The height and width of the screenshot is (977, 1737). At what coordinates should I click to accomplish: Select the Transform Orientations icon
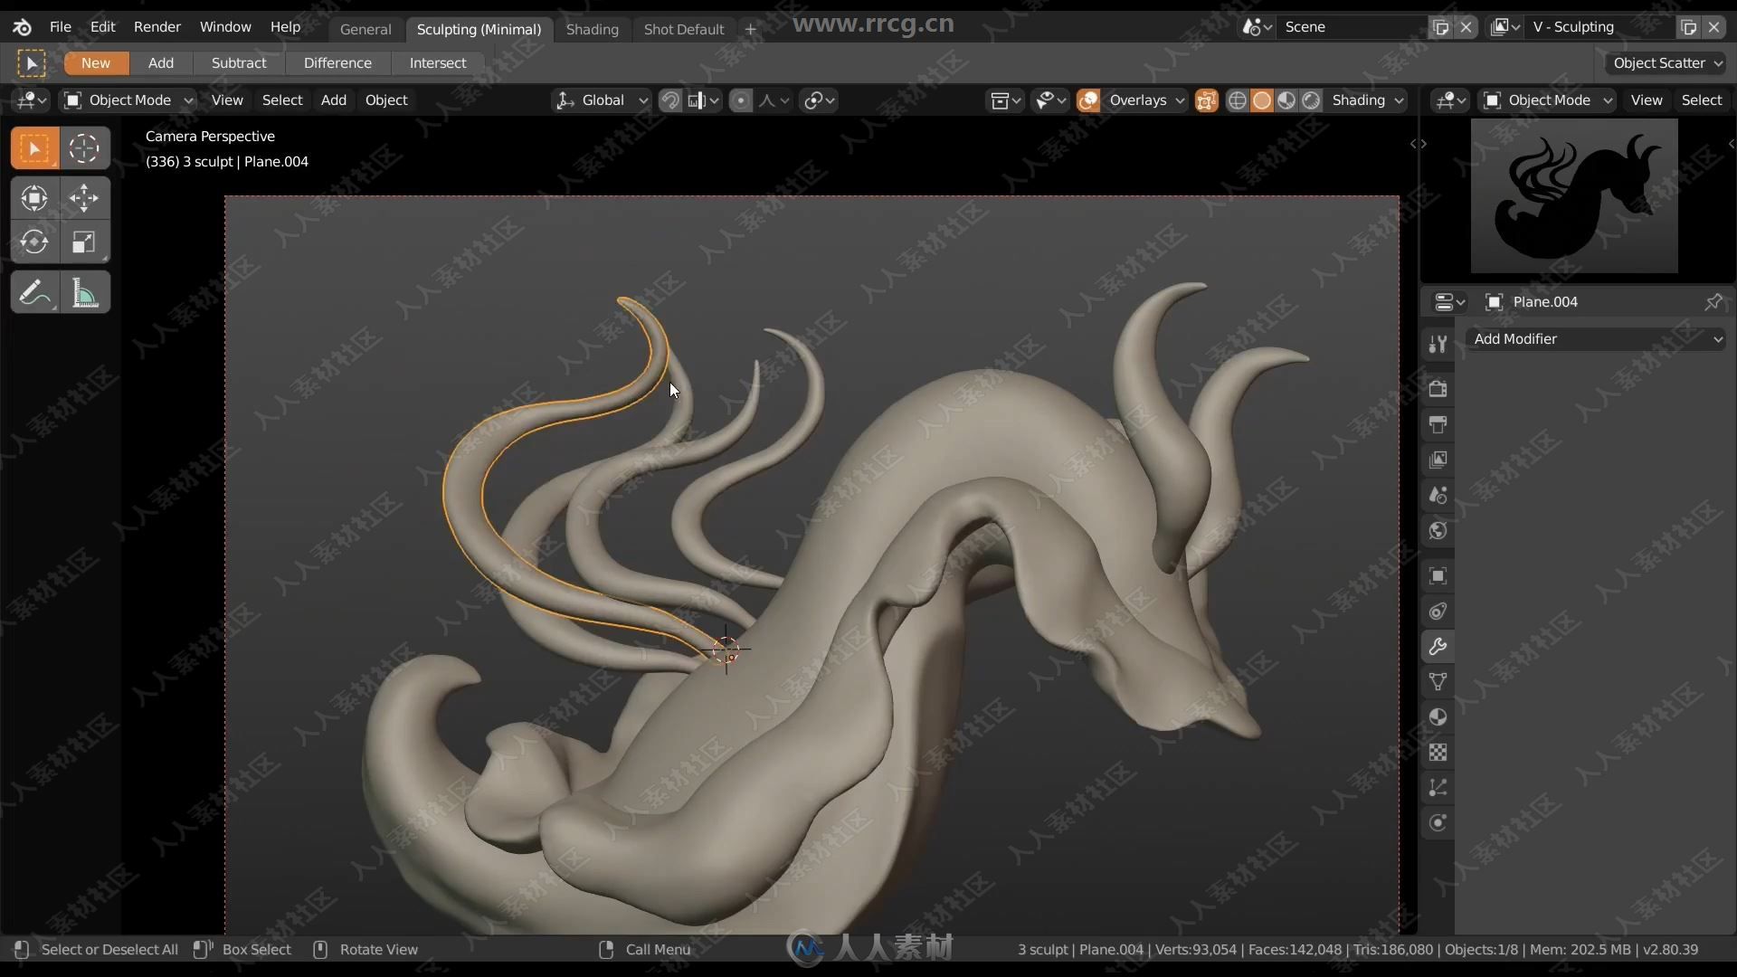coord(566,99)
